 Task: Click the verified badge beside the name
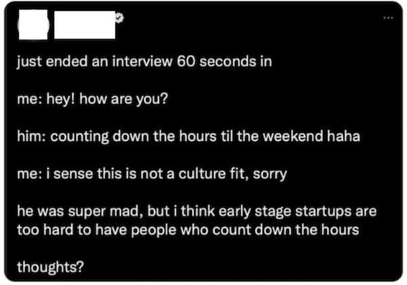coord(119,21)
